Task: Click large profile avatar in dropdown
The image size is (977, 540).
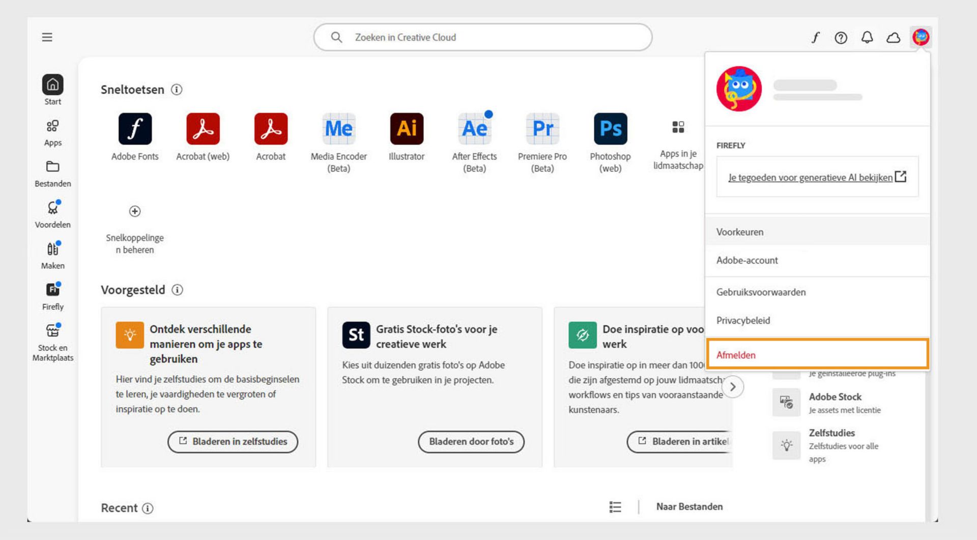Action: [739, 89]
